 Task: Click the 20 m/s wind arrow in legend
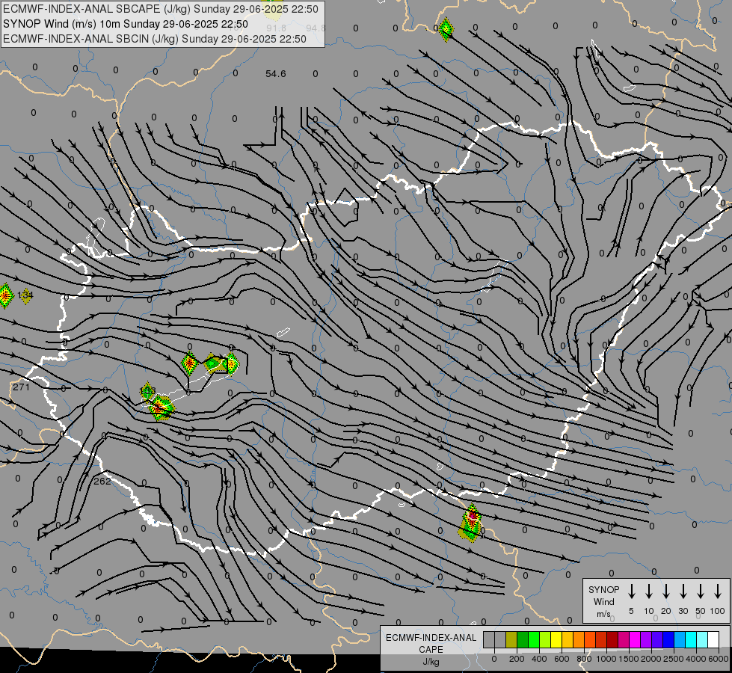(666, 591)
